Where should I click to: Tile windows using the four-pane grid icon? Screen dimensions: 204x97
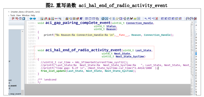pyautogui.click(x=86, y=18)
